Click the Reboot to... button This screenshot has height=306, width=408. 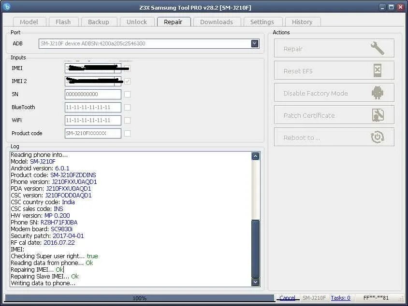coord(334,137)
